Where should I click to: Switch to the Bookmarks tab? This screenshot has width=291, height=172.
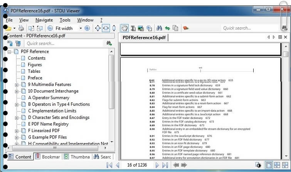[48, 157]
